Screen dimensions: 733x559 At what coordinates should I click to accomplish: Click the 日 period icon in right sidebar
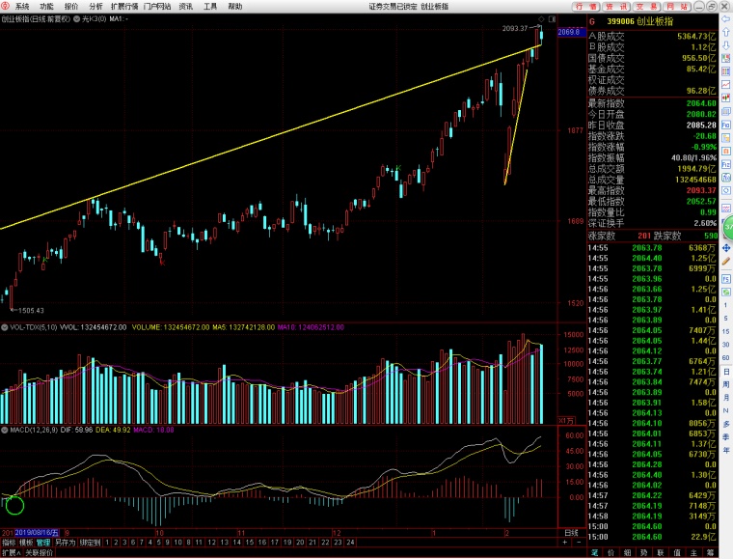coord(726,371)
